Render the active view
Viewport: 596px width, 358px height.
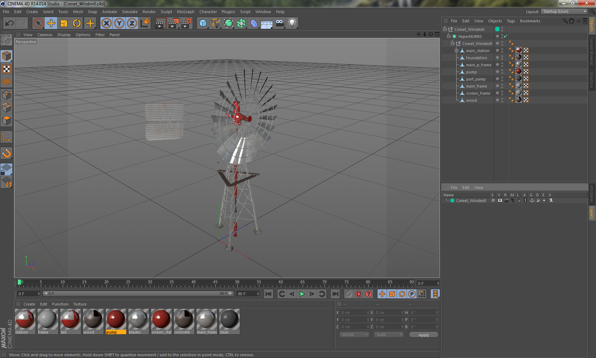coord(160,23)
